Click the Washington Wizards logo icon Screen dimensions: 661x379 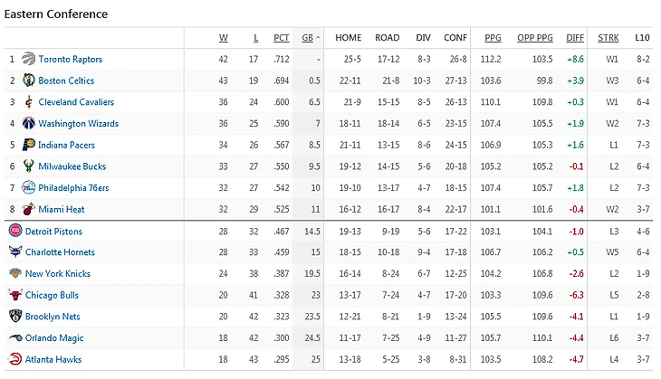[29, 123]
